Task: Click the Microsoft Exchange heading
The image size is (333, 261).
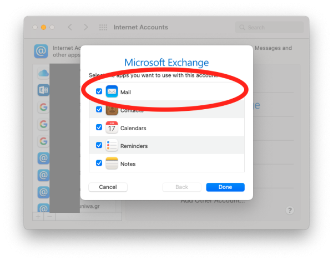Action: point(167,63)
